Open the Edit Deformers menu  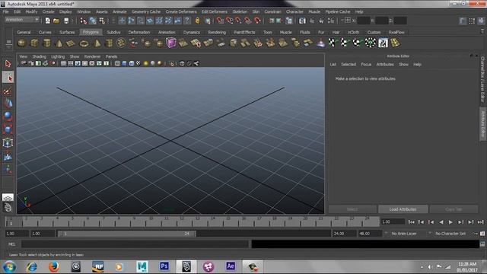click(215, 12)
